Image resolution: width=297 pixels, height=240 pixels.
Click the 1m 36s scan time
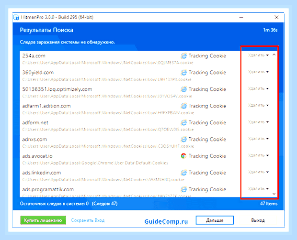pyautogui.click(x=270, y=30)
